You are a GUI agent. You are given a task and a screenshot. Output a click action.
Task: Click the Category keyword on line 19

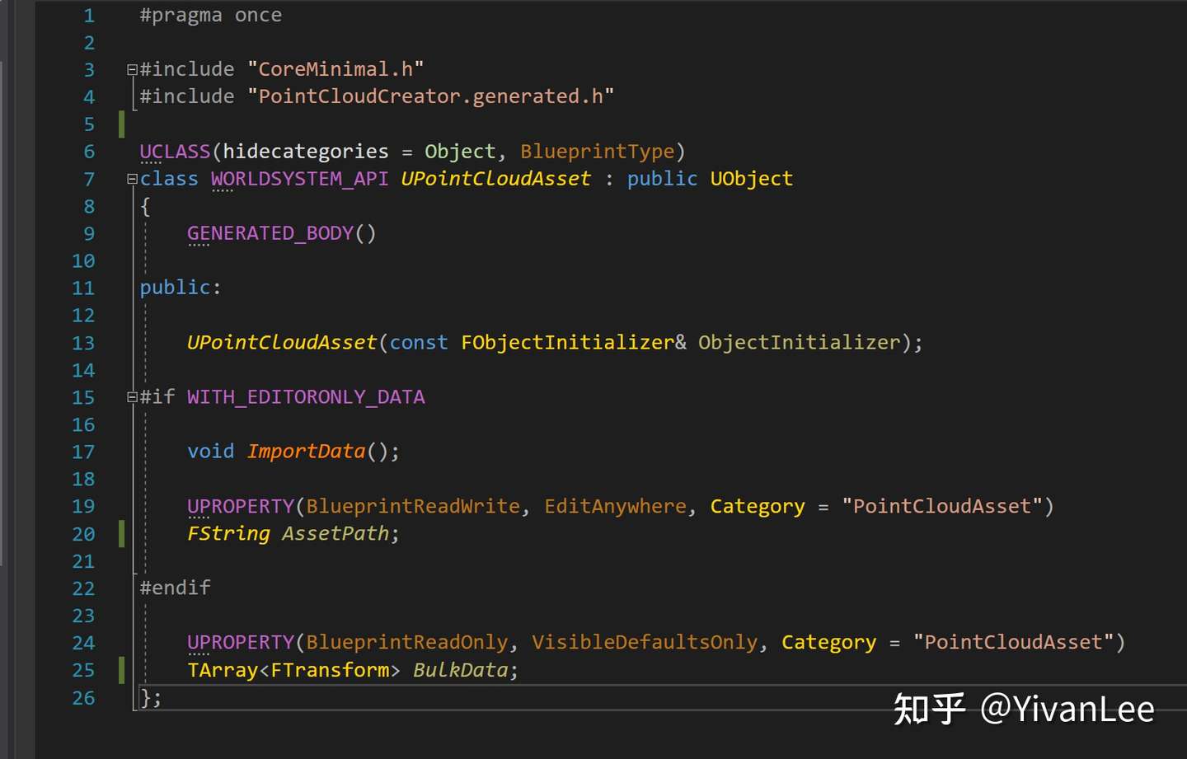tap(758, 506)
